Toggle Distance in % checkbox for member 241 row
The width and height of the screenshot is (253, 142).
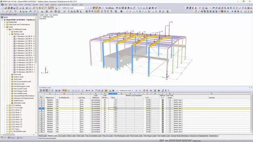pyautogui.click(x=162, y=108)
